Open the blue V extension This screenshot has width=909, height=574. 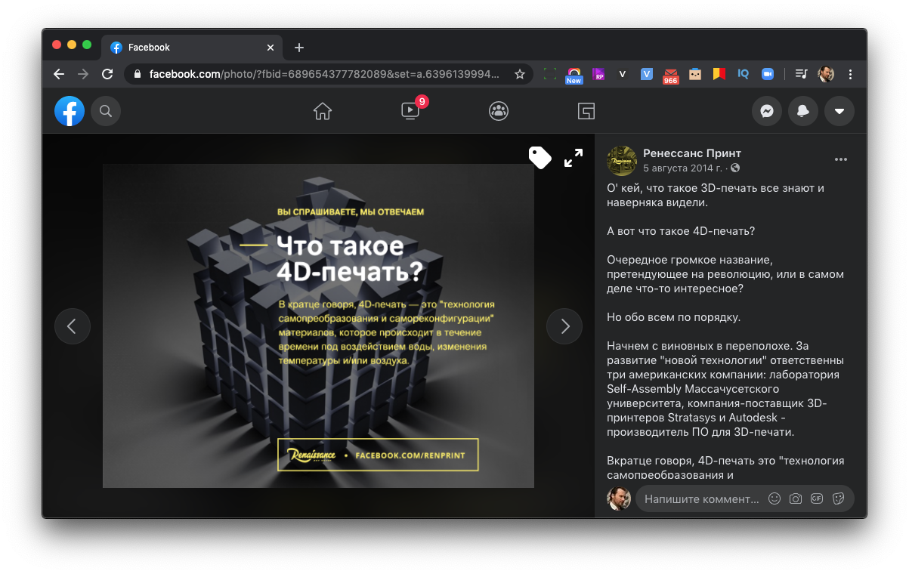pyautogui.click(x=647, y=74)
